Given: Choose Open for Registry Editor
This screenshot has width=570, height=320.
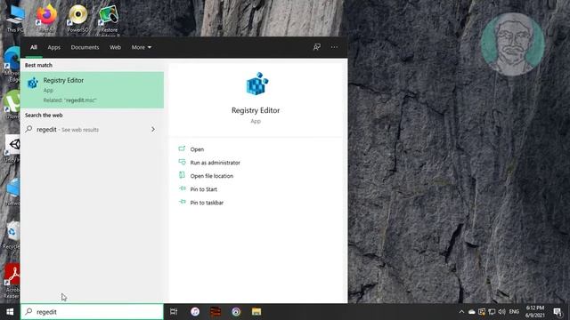Looking at the screenshot, I should pyautogui.click(x=197, y=149).
